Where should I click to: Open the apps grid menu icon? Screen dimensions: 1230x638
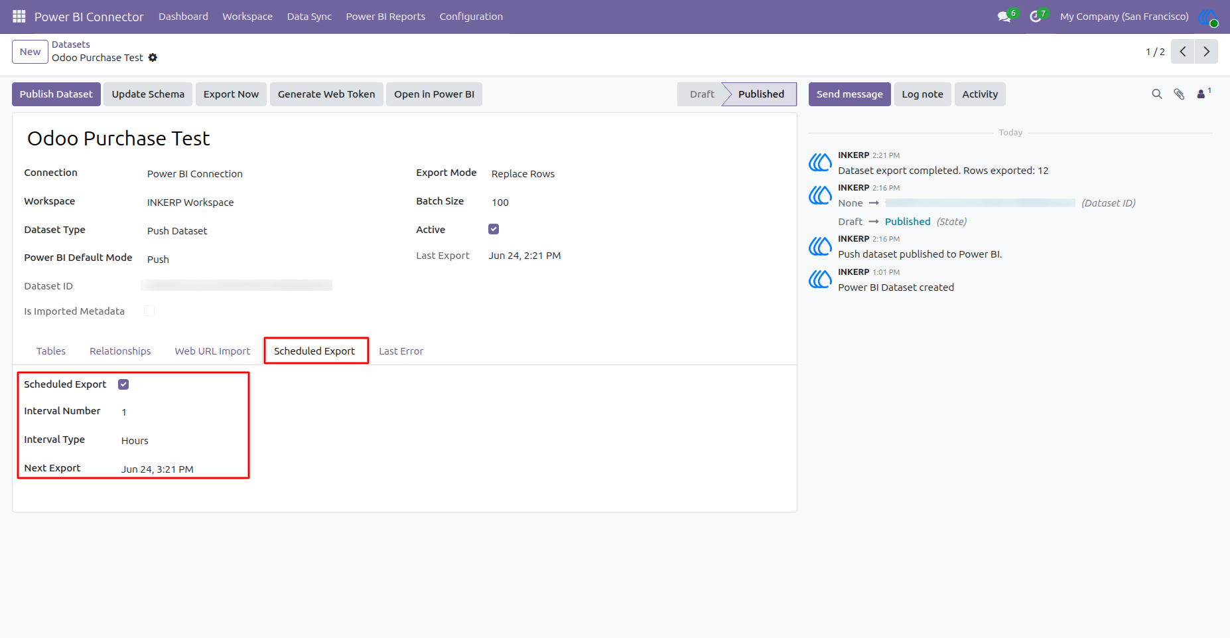coord(19,16)
